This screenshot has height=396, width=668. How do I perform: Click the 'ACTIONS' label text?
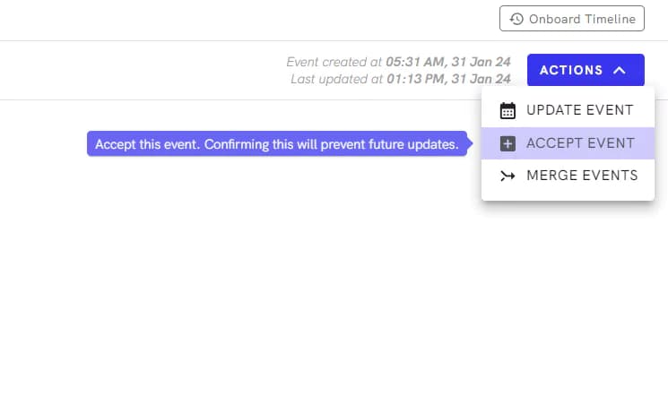pyautogui.click(x=571, y=70)
